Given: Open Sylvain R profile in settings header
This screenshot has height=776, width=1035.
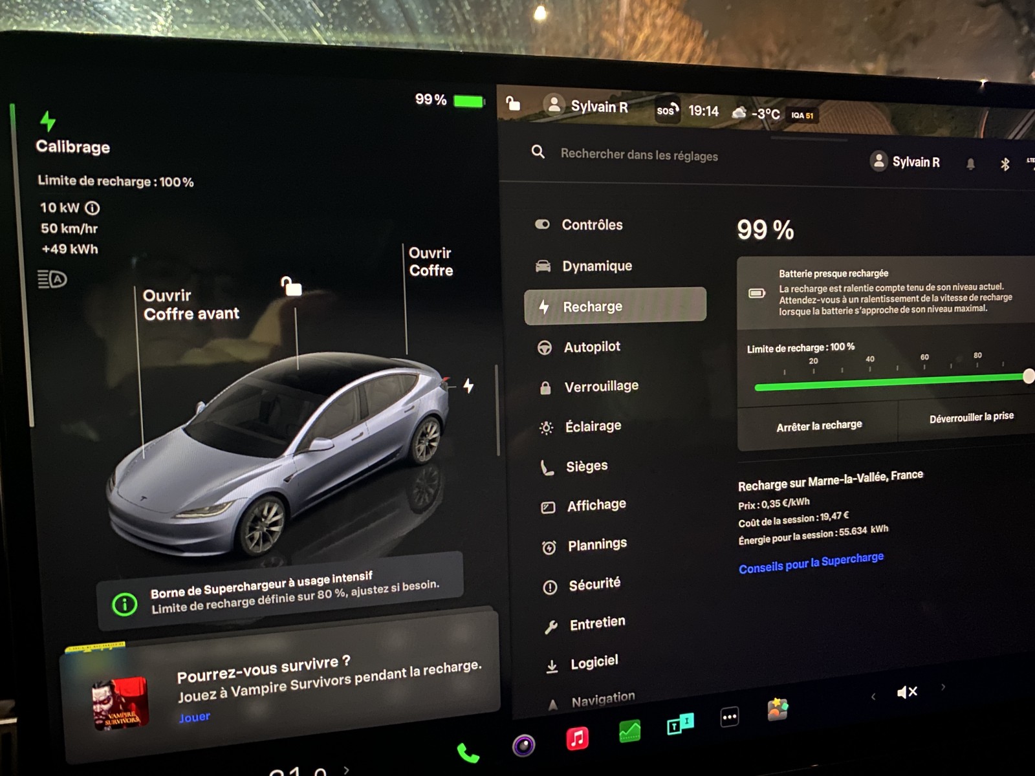Looking at the screenshot, I should tap(905, 161).
